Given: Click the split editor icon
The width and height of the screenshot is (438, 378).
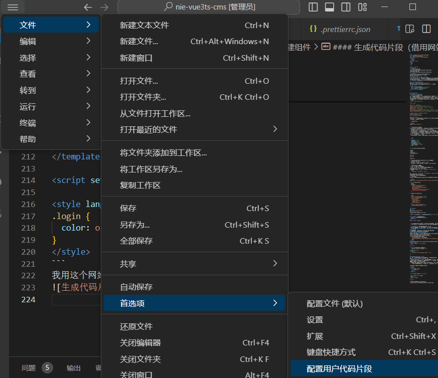Looking at the screenshot, I should [426, 29].
